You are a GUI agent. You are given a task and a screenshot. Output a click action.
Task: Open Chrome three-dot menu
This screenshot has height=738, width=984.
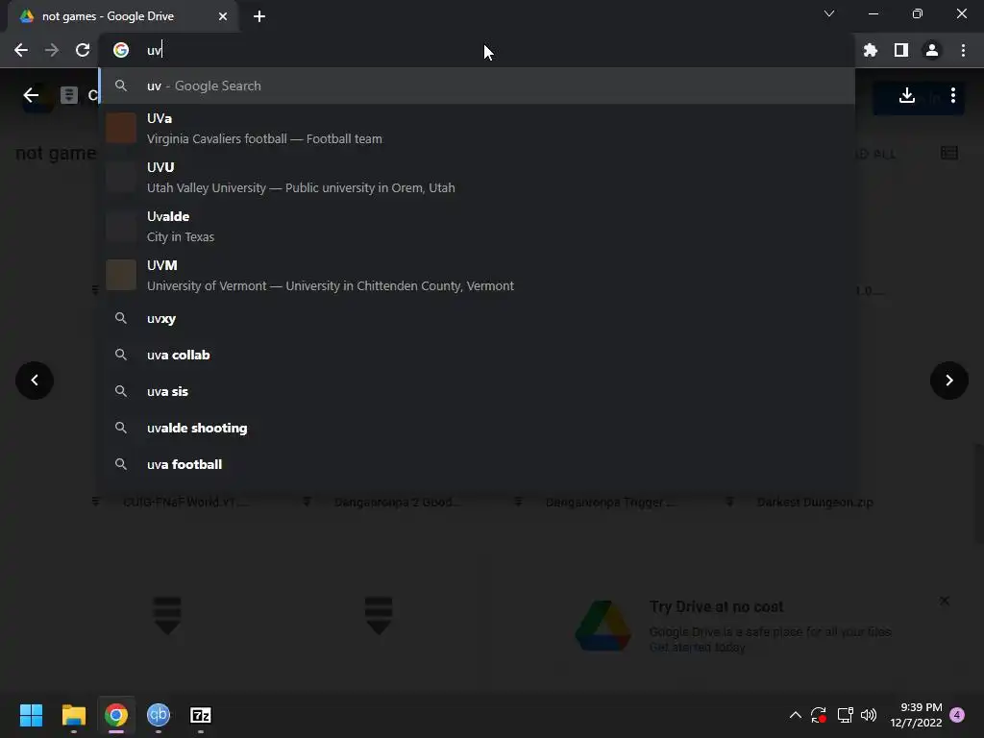[963, 50]
